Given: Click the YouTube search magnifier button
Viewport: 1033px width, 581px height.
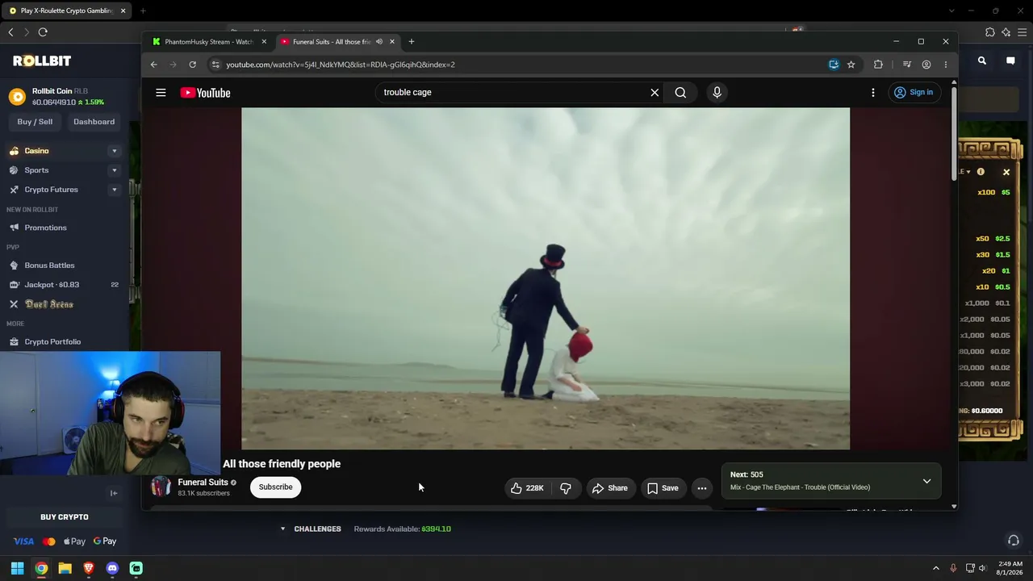Looking at the screenshot, I should tap(680, 92).
